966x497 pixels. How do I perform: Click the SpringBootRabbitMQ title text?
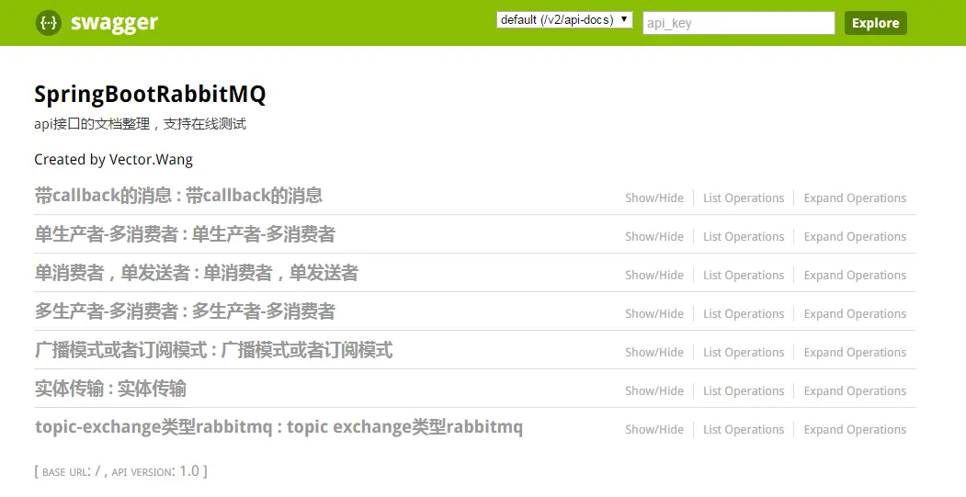coord(150,95)
